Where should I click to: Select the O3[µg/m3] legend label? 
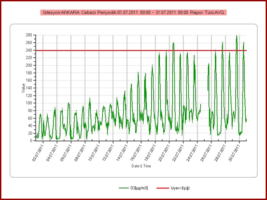pyautogui.click(x=139, y=188)
